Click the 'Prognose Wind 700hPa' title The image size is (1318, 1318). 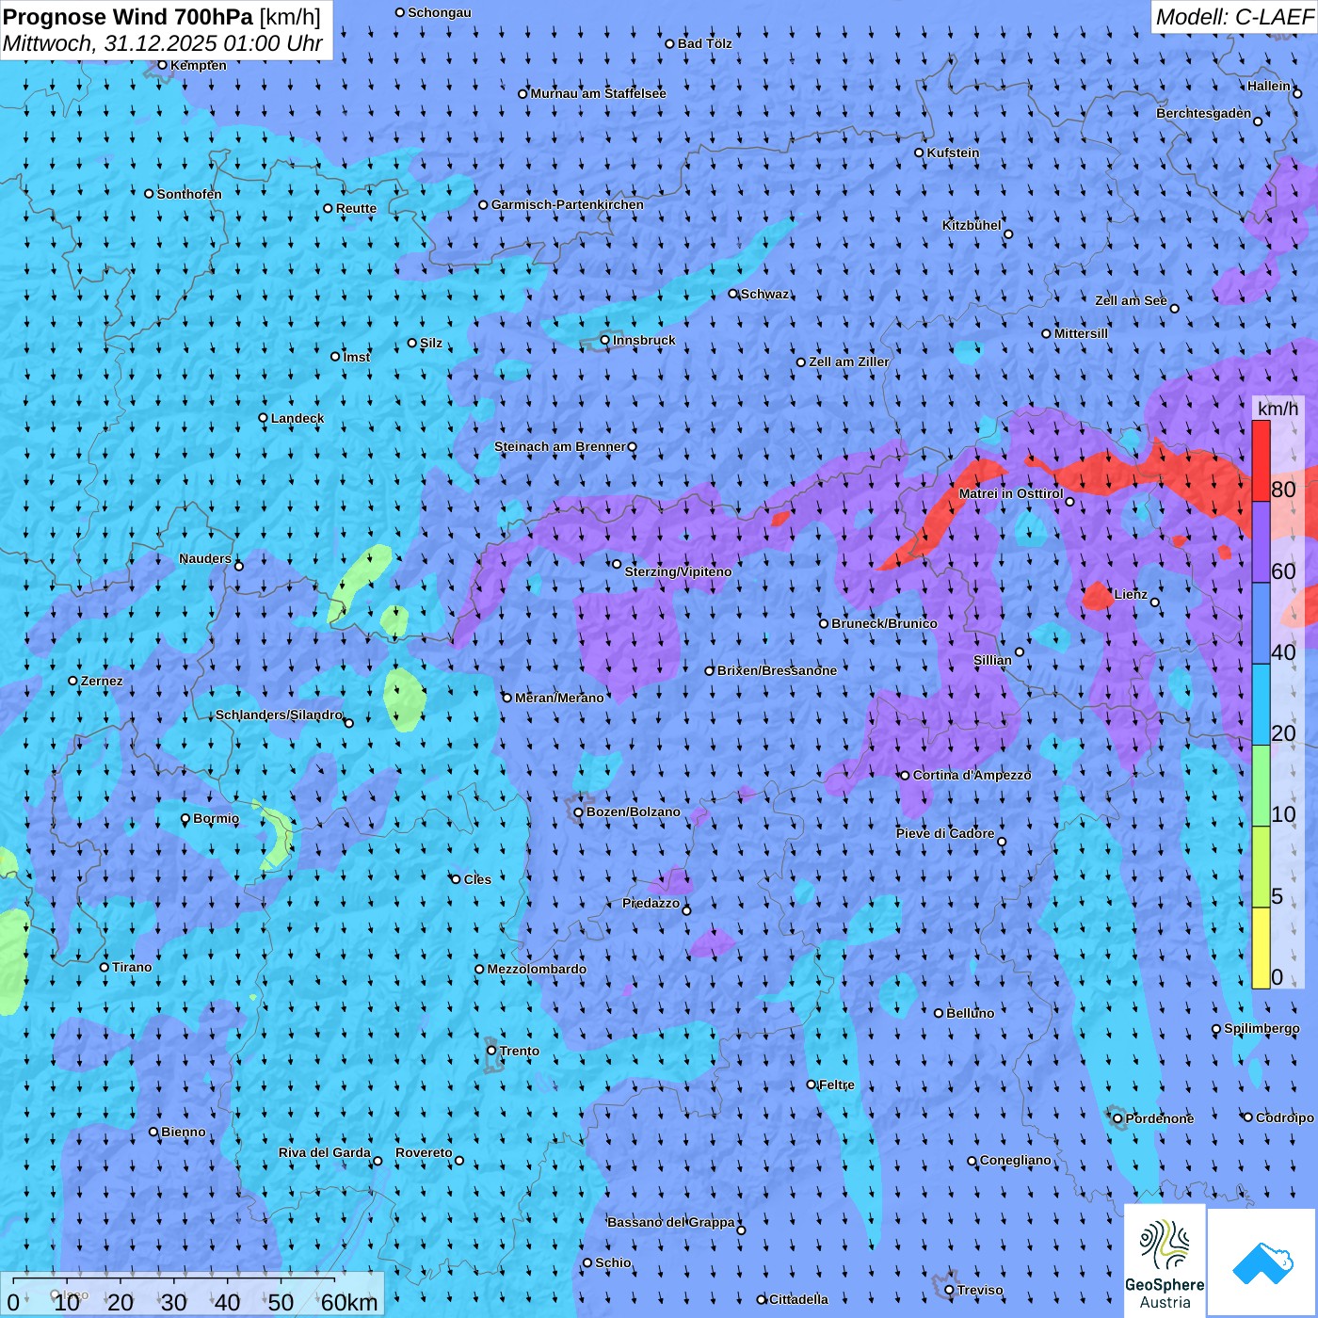point(129,17)
